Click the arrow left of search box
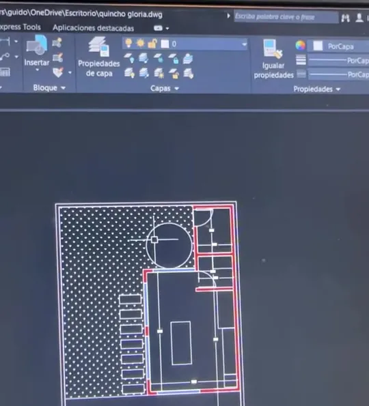369x406 pixels. (228, 16)
